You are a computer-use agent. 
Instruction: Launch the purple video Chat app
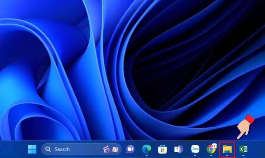pos(130,149)
